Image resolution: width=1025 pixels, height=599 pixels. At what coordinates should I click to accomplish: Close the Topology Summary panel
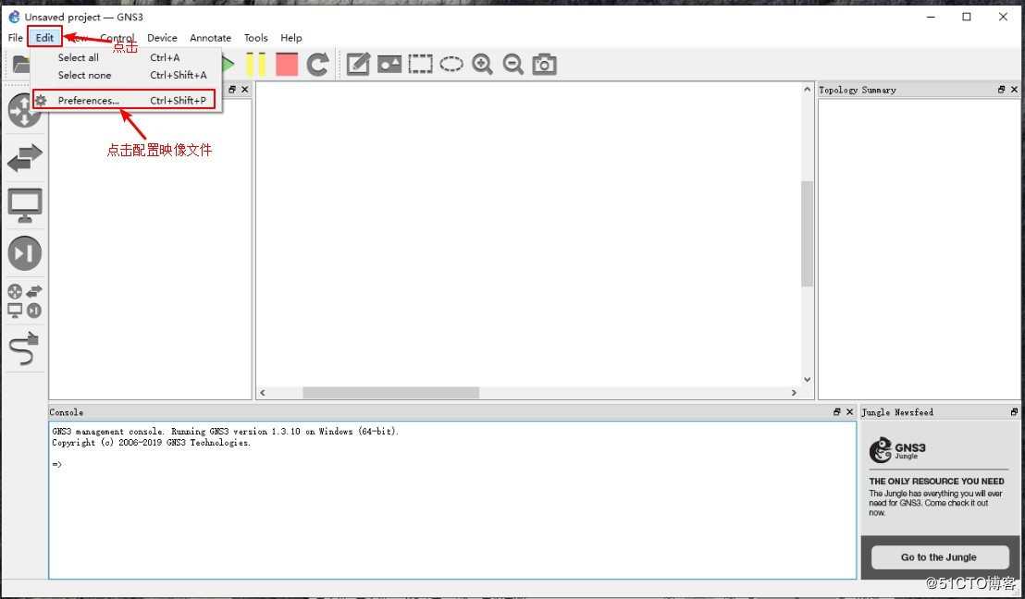pyautogui.click(x=1015, y=90)
